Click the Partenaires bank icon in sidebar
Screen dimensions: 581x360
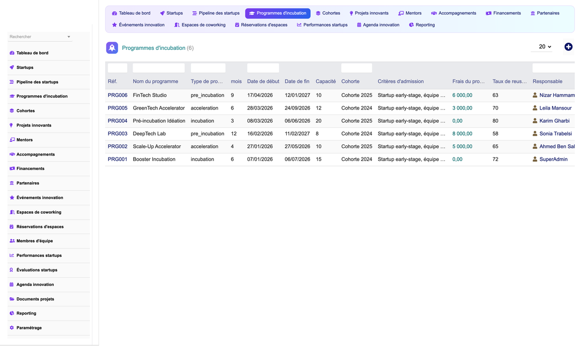point(12,183)
